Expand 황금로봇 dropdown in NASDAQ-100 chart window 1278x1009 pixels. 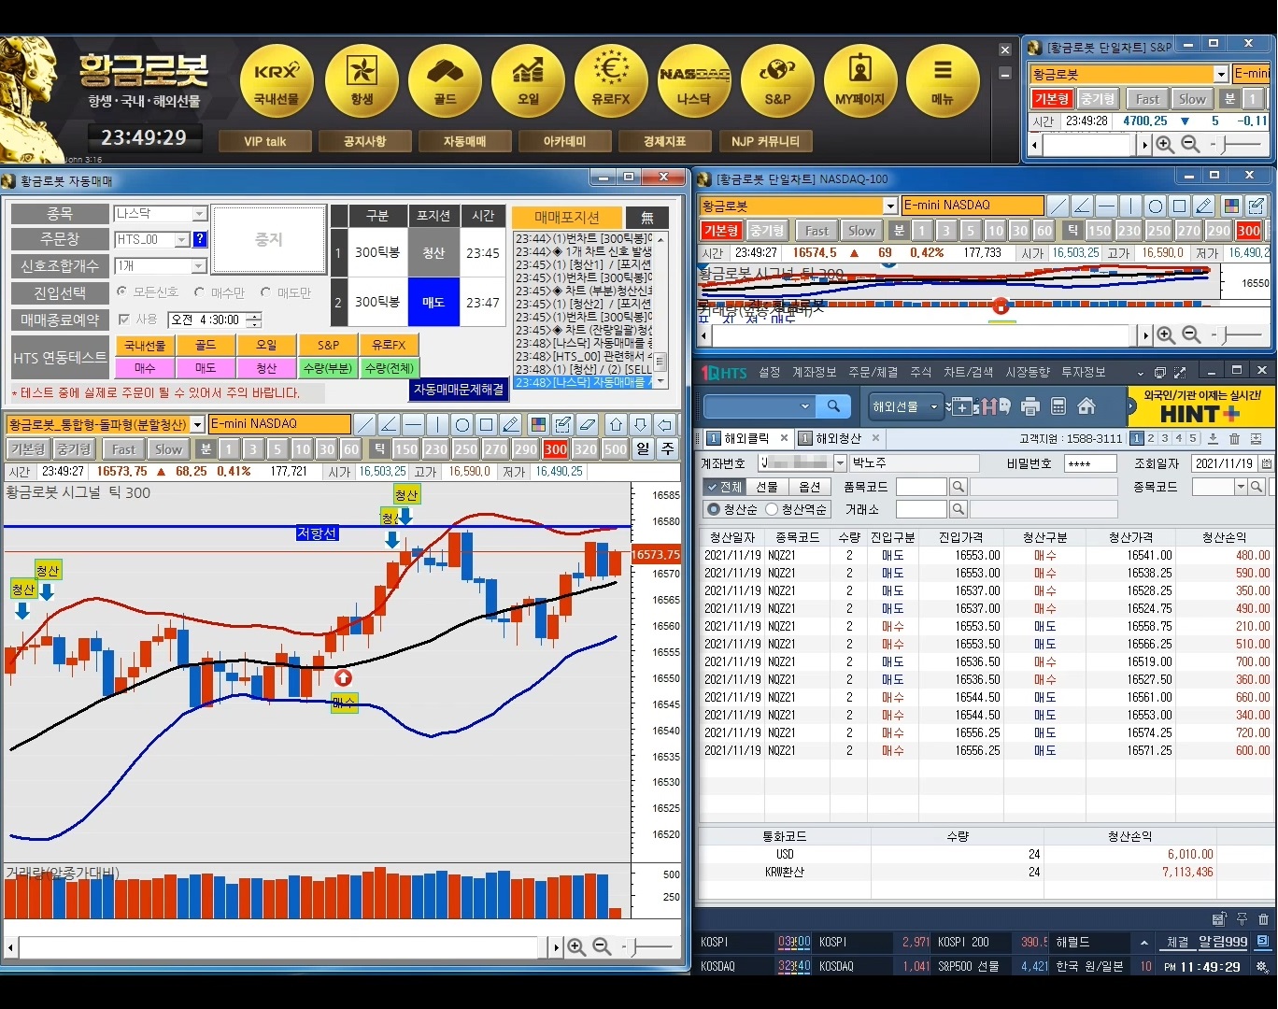[x=890, y=206]
